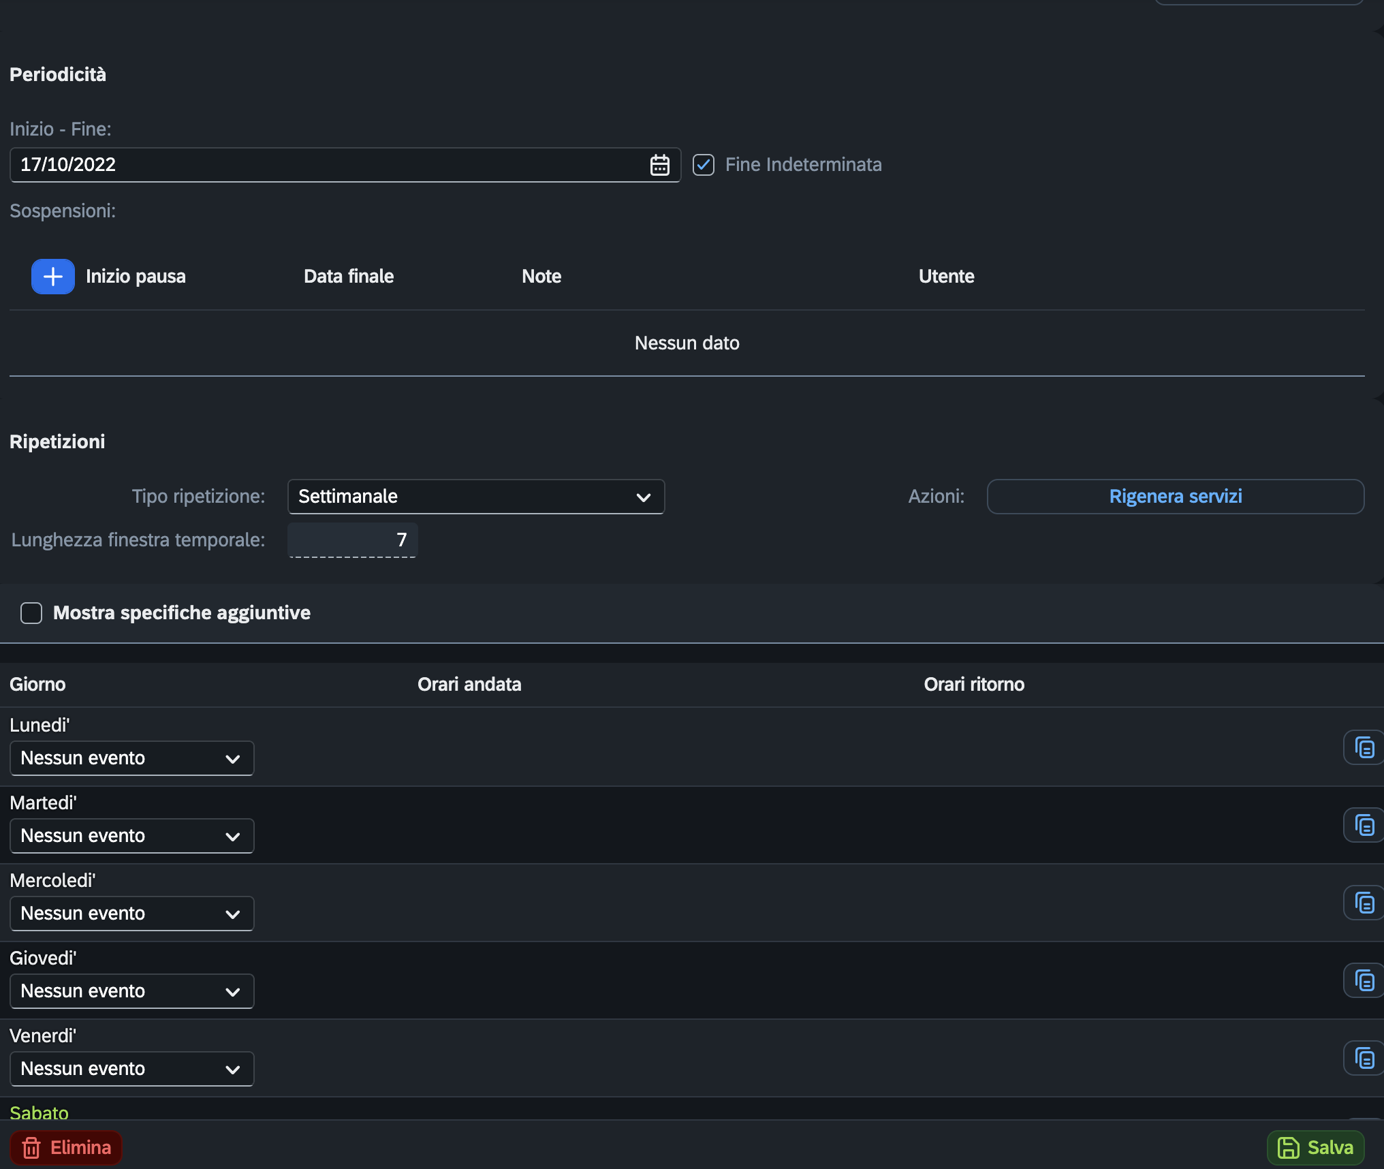The image size is (1384, 1169).
Task: Open the Martedi' event dropdown
Action: [x=132, y=836]
